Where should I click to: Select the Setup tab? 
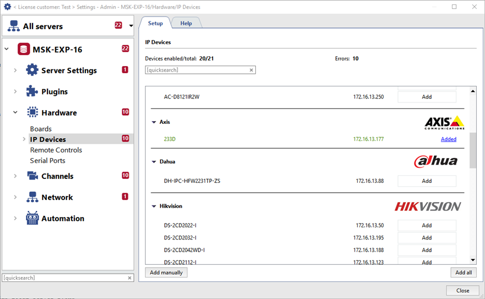tap(155, 24)
